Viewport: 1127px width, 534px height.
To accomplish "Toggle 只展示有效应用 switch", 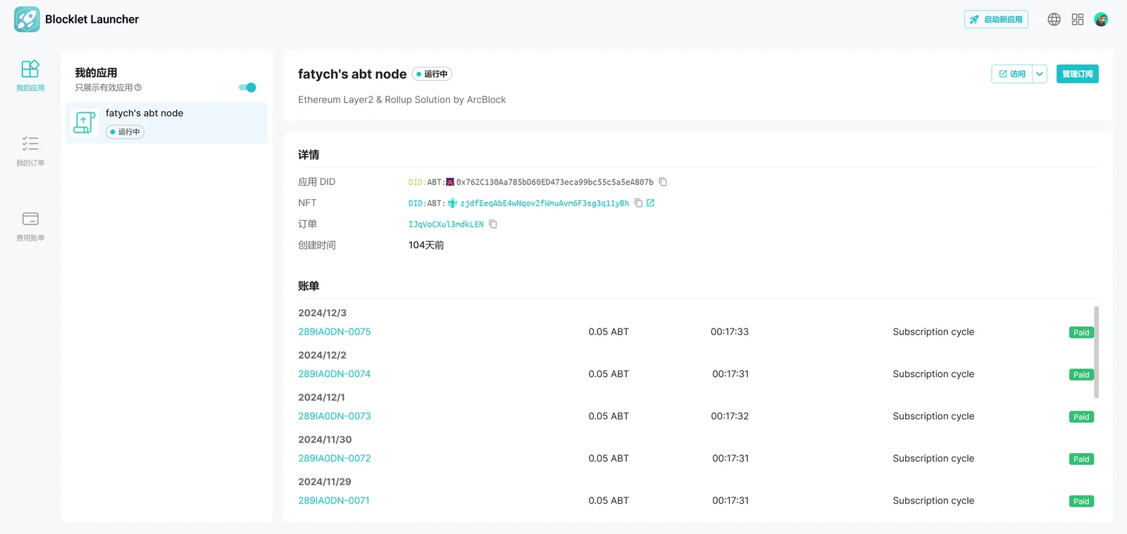I will (247, 87).
